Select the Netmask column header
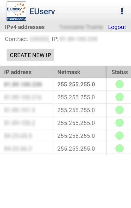Screen dimensions: 131x208 pyautogui.click(x=69, y=72)
